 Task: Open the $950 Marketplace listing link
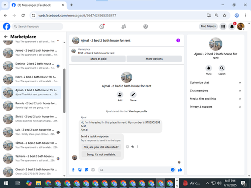[96, 53]
